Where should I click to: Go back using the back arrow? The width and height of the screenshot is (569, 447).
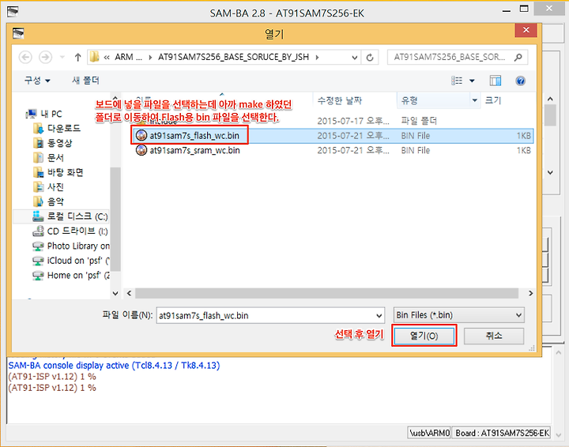(x=25, y=58)
